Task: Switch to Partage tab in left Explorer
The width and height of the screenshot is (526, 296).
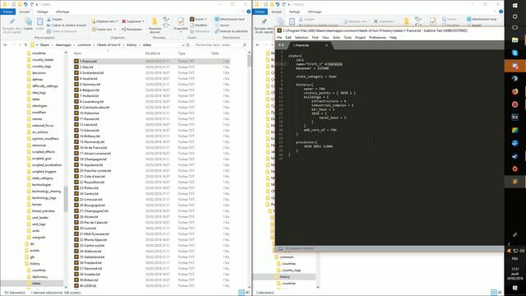Action: tap(42, 12)
